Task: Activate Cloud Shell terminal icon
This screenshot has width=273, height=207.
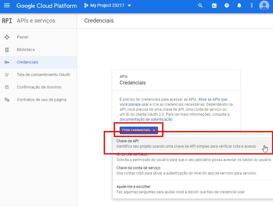Action: tap(214, 6)
